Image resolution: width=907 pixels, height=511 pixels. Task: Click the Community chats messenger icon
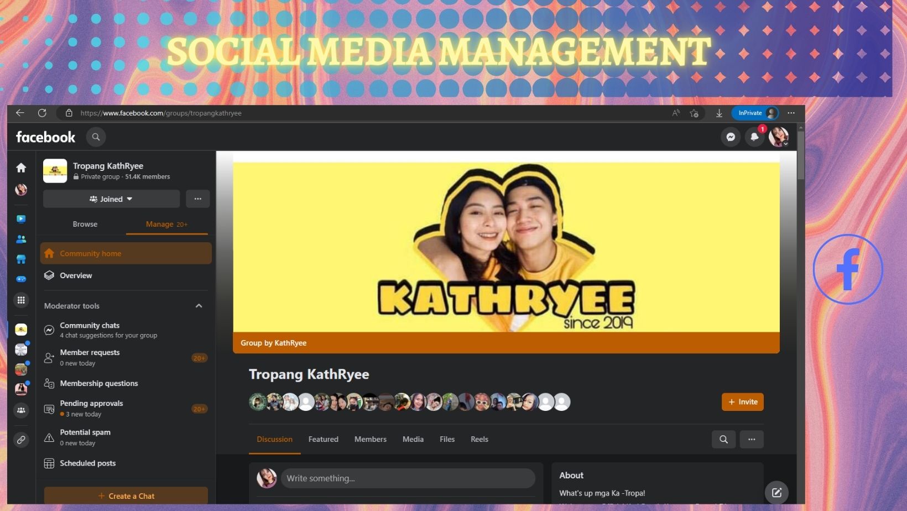pyautogui.click(x=49, y=330)
